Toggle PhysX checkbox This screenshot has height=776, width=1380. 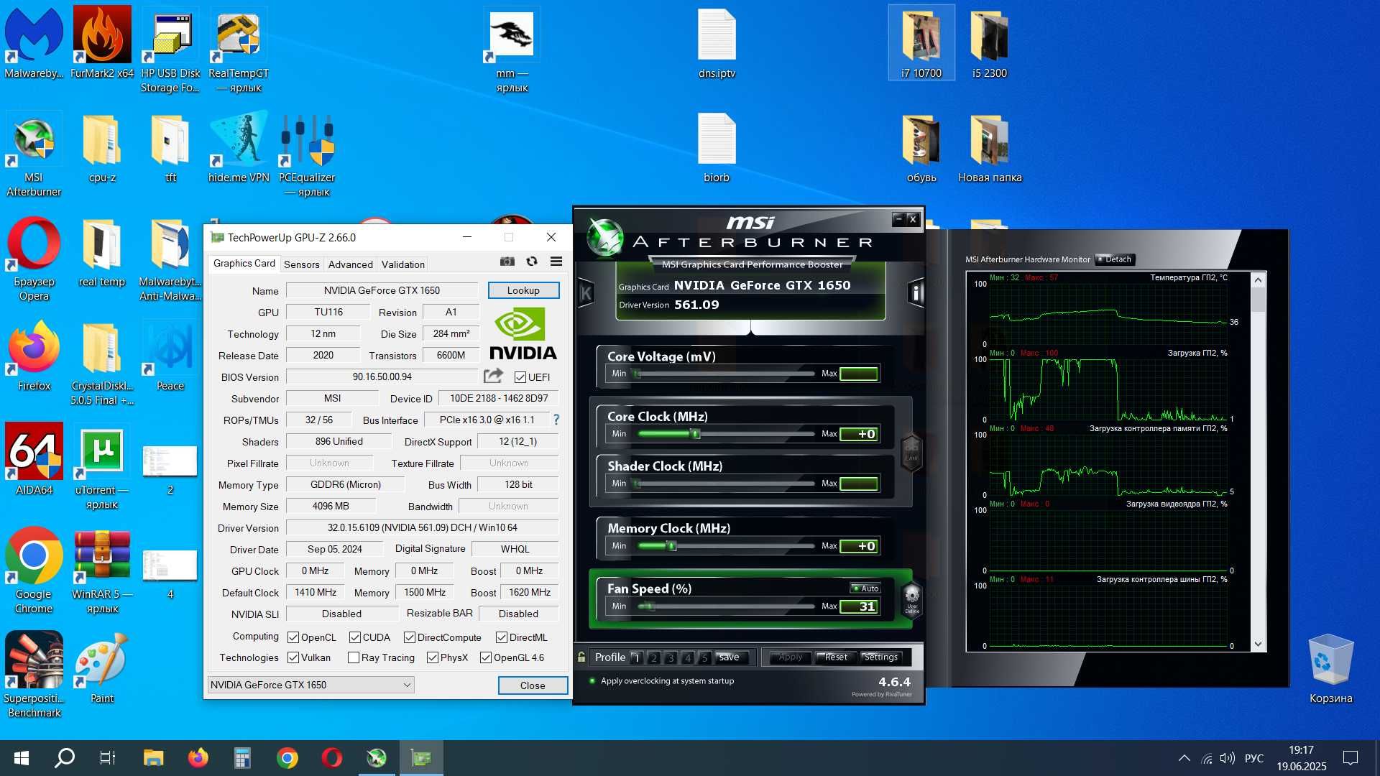coord(433,657)
